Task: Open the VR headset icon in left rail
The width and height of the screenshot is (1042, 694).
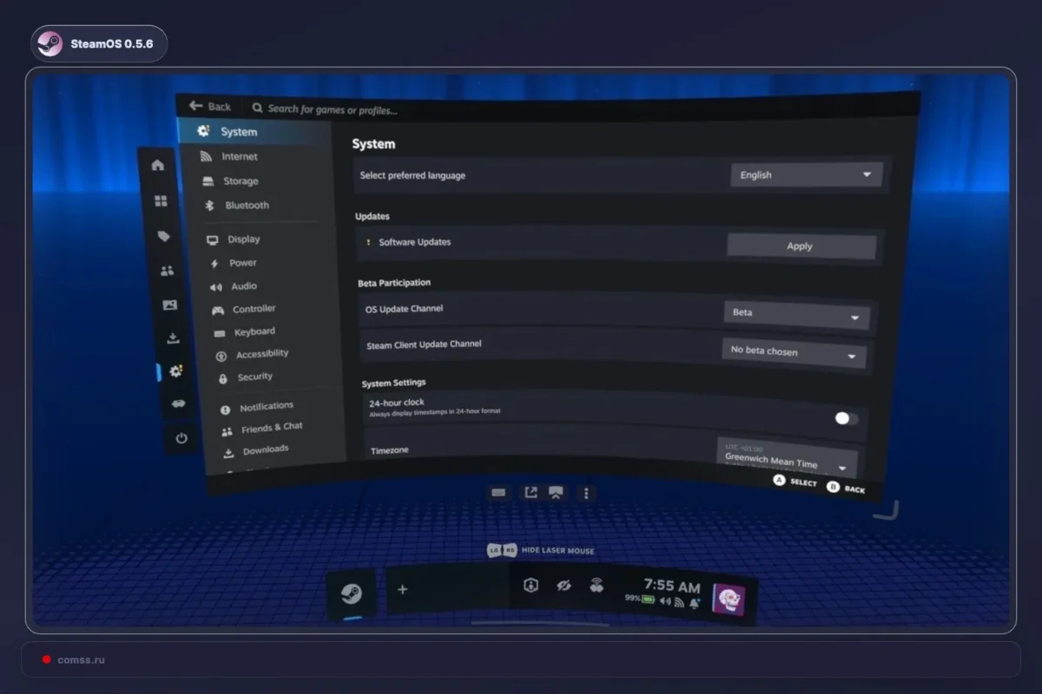Action: pos(178,403)
